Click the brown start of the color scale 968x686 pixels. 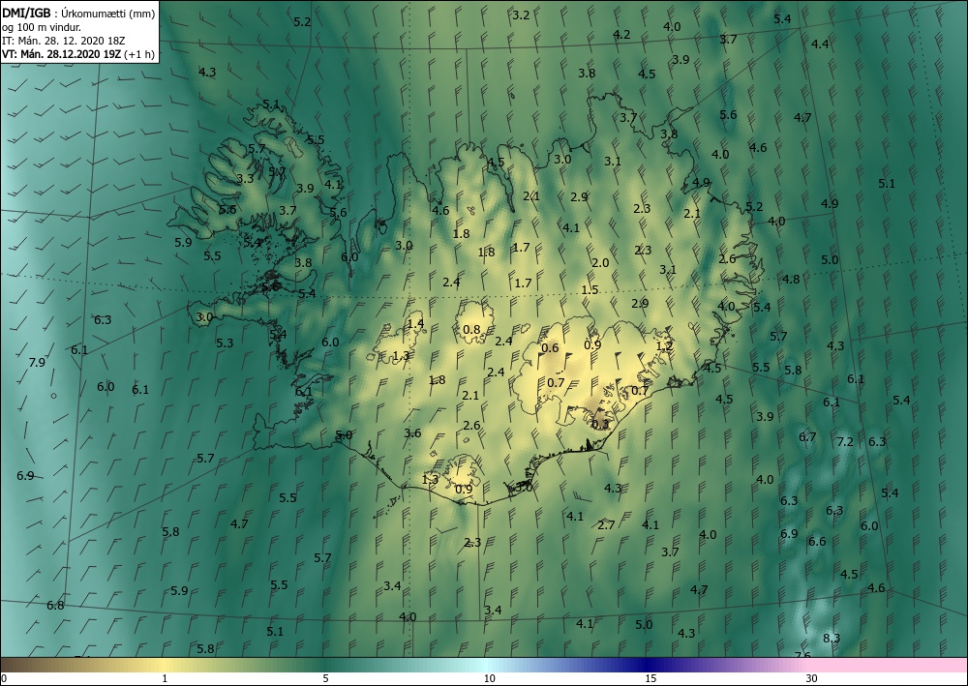pos(18,665)
